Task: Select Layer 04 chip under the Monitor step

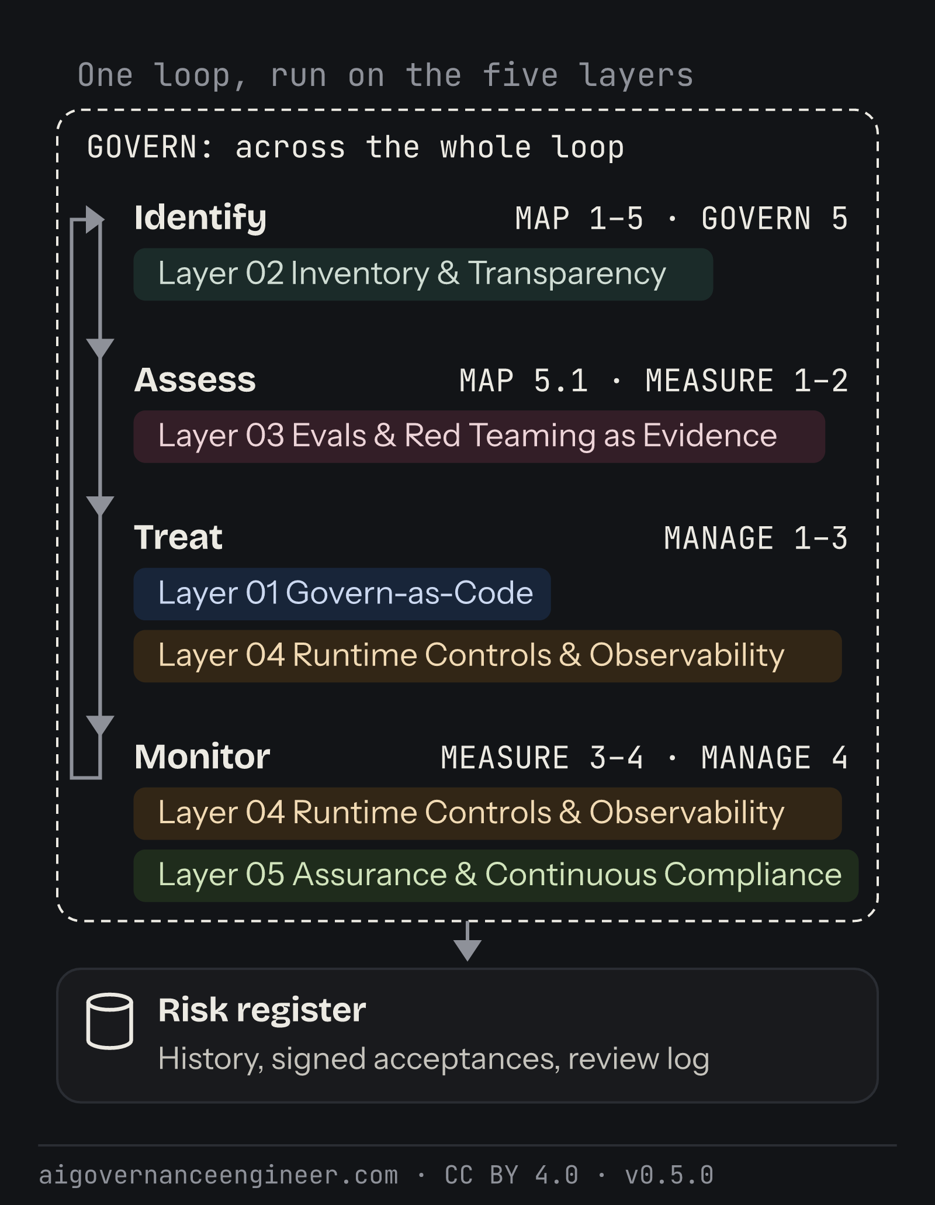Action: pyautogui.click(x=487, y=813)
